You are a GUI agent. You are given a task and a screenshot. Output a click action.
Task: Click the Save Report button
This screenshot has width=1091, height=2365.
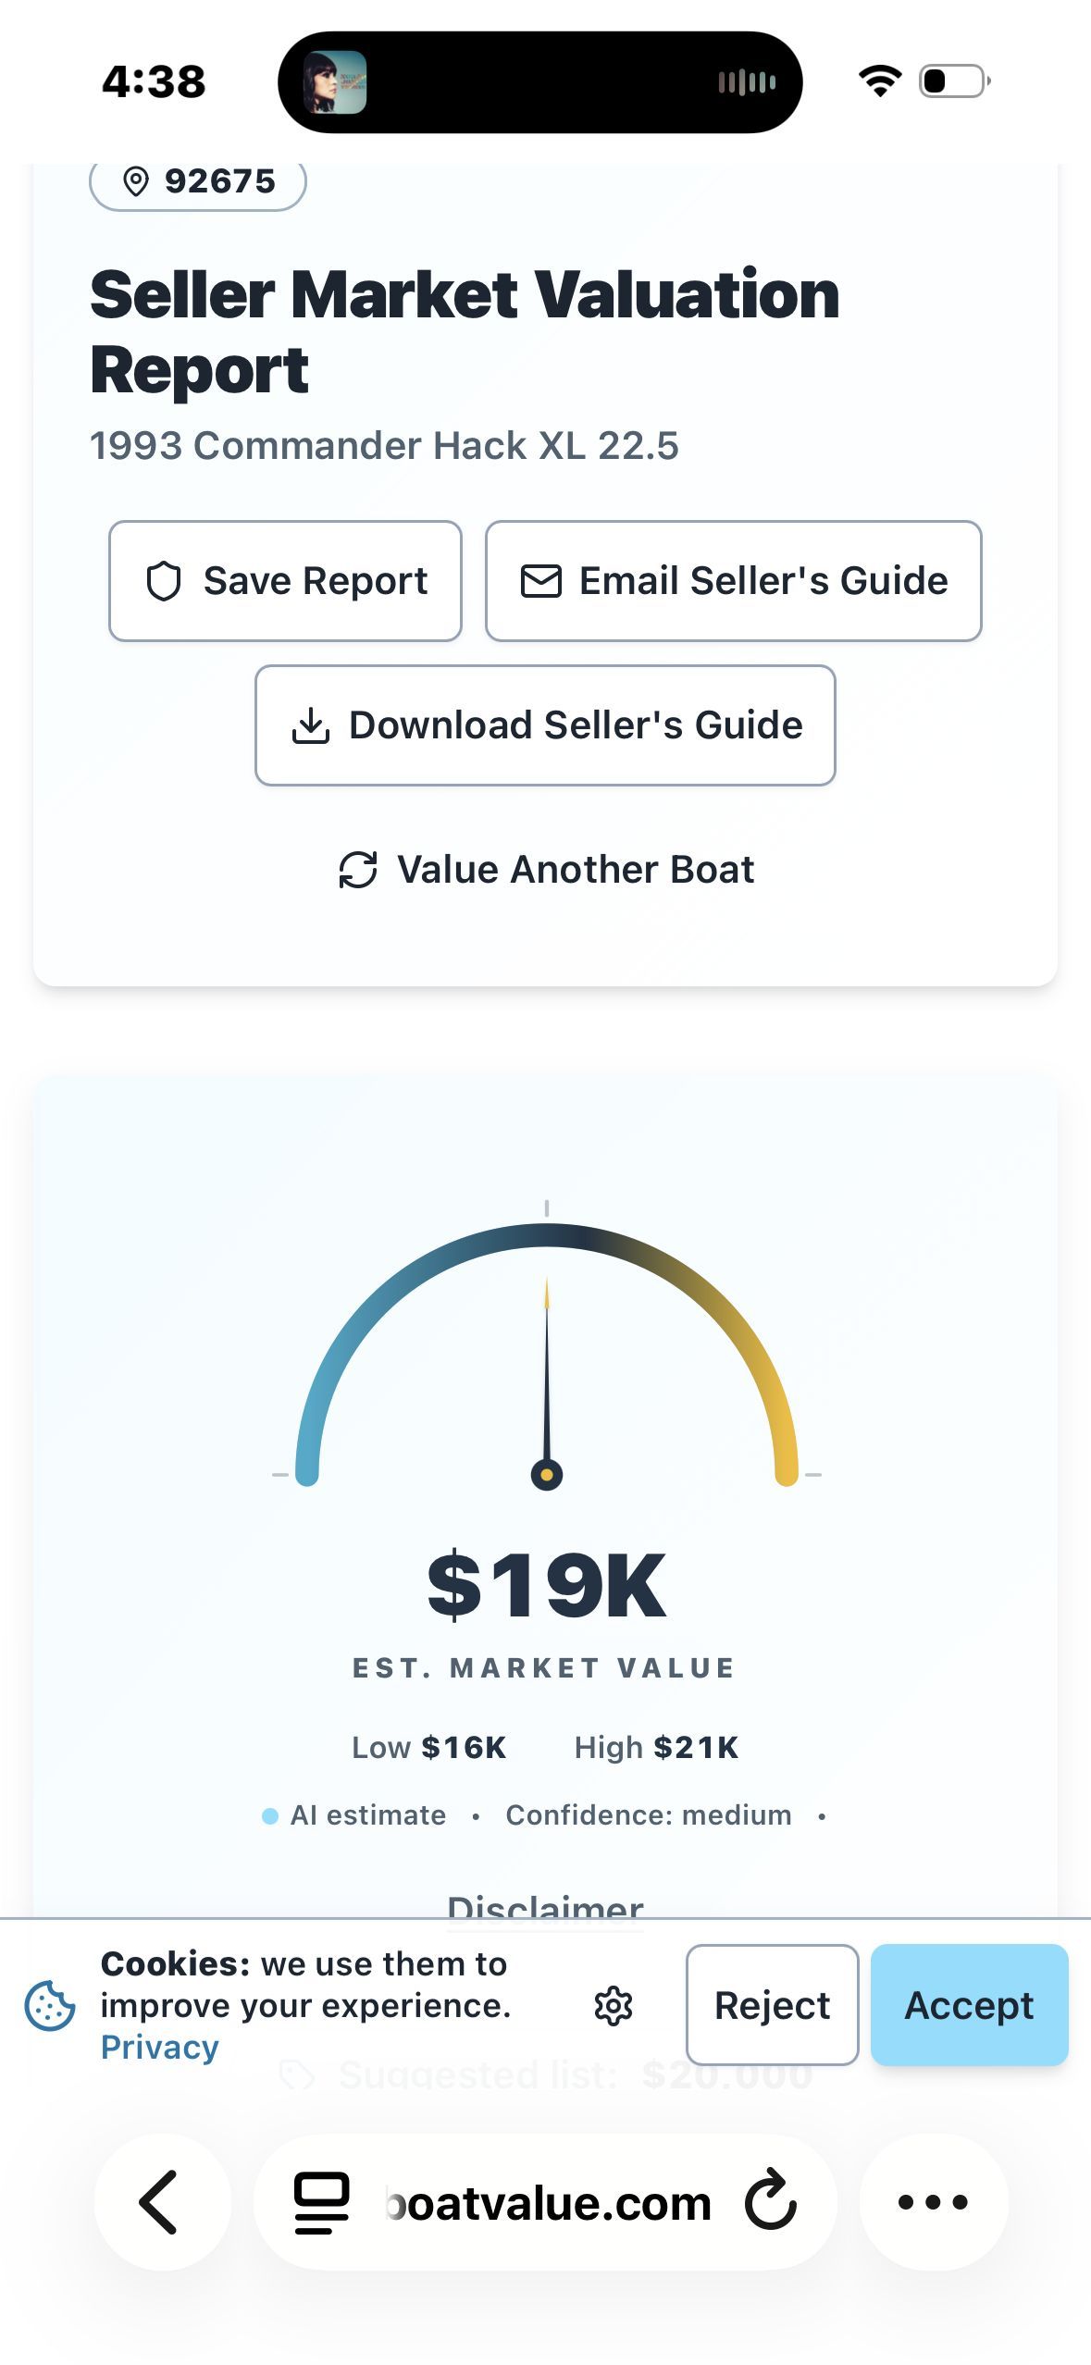[285, 581]
